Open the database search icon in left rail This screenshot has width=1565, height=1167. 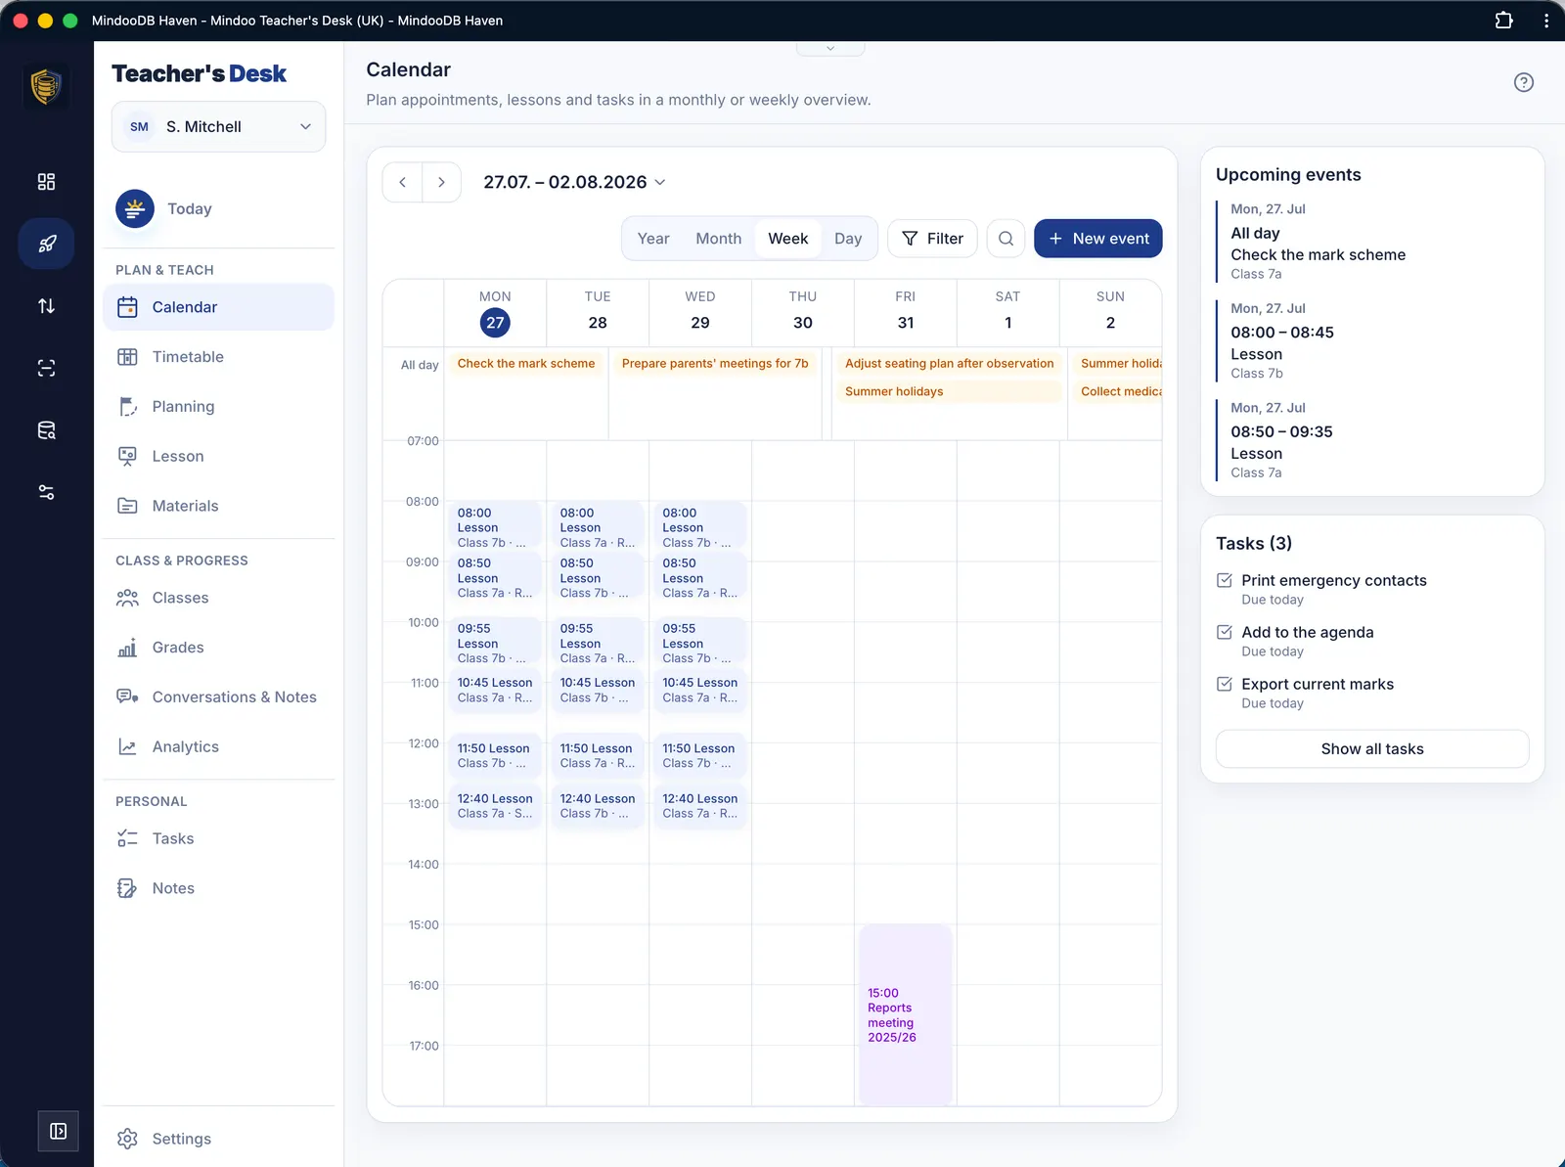pyautogui.click(x=46, y=430)
